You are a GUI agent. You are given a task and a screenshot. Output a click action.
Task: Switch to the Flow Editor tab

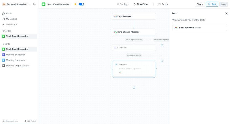(x=141, y=4)
